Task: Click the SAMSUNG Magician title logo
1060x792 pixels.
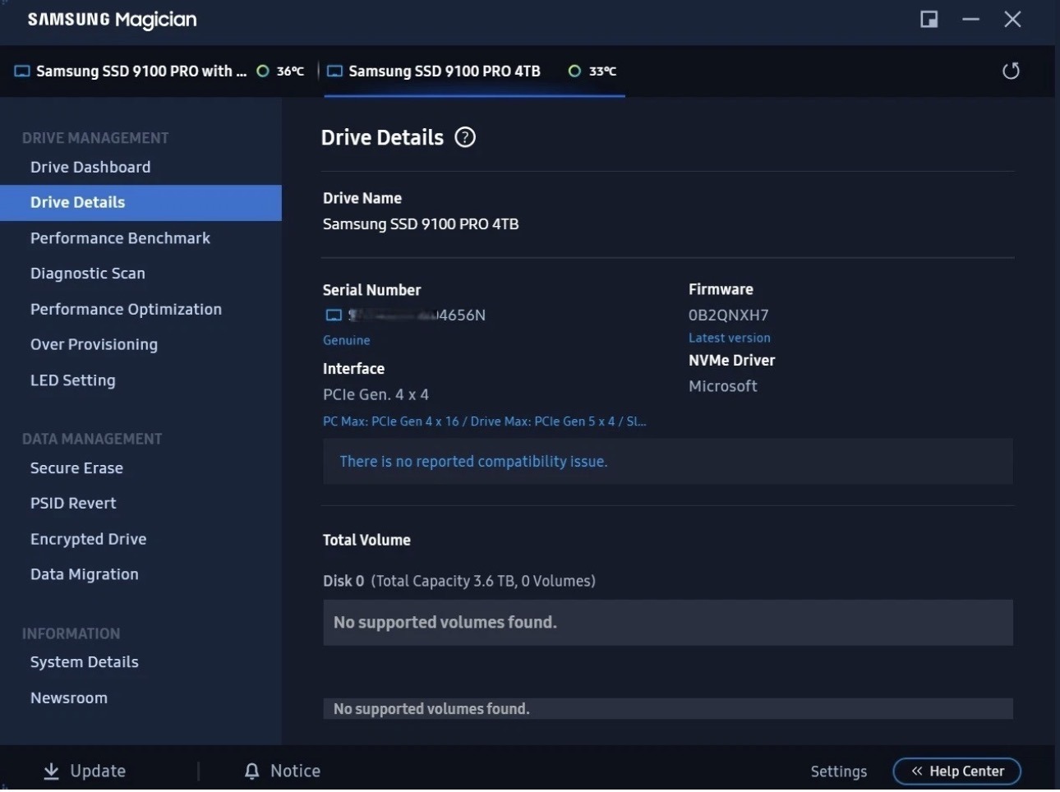Action: point(112,20)
